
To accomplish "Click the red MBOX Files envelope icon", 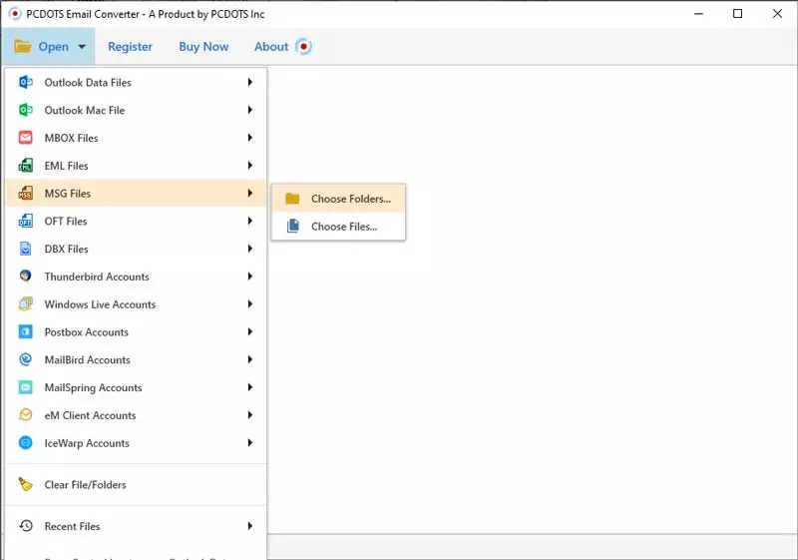I will 26,138.
